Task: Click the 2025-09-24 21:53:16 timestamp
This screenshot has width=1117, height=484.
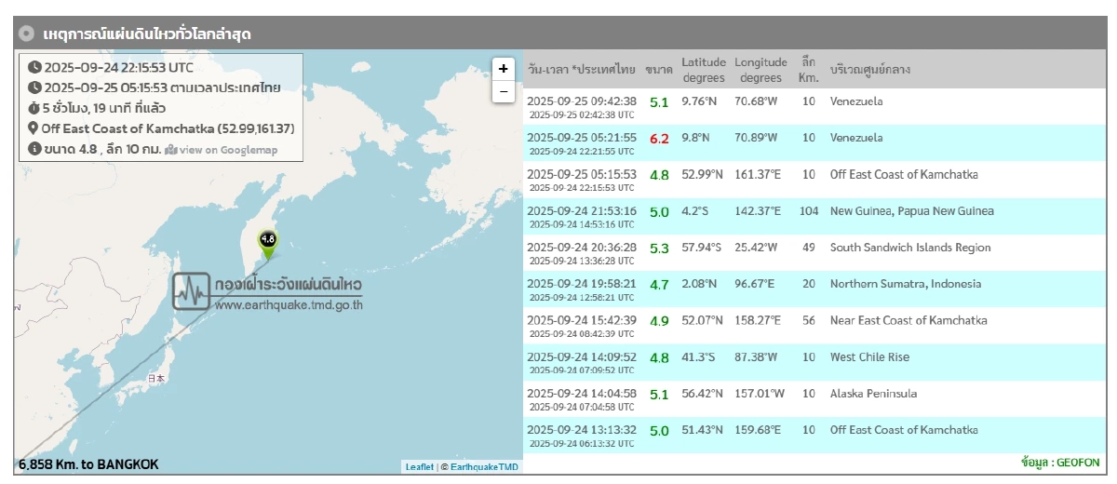Action: (x=582, y=210)
